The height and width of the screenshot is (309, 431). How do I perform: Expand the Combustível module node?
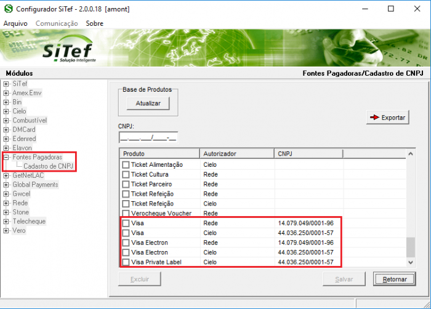pos(6,121)
